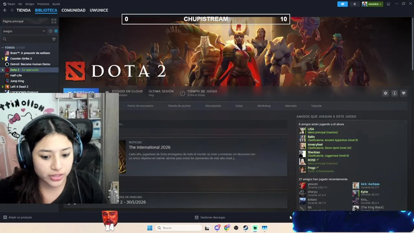Open recently played friend yesumi
The image size is (414, 233).
(313, 185)
